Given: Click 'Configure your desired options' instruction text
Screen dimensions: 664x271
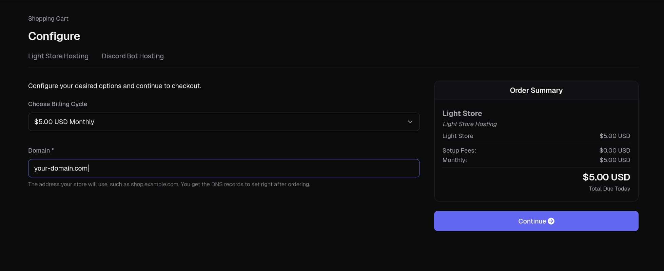Looking at the screenshot, I should (x=115, y=86).
